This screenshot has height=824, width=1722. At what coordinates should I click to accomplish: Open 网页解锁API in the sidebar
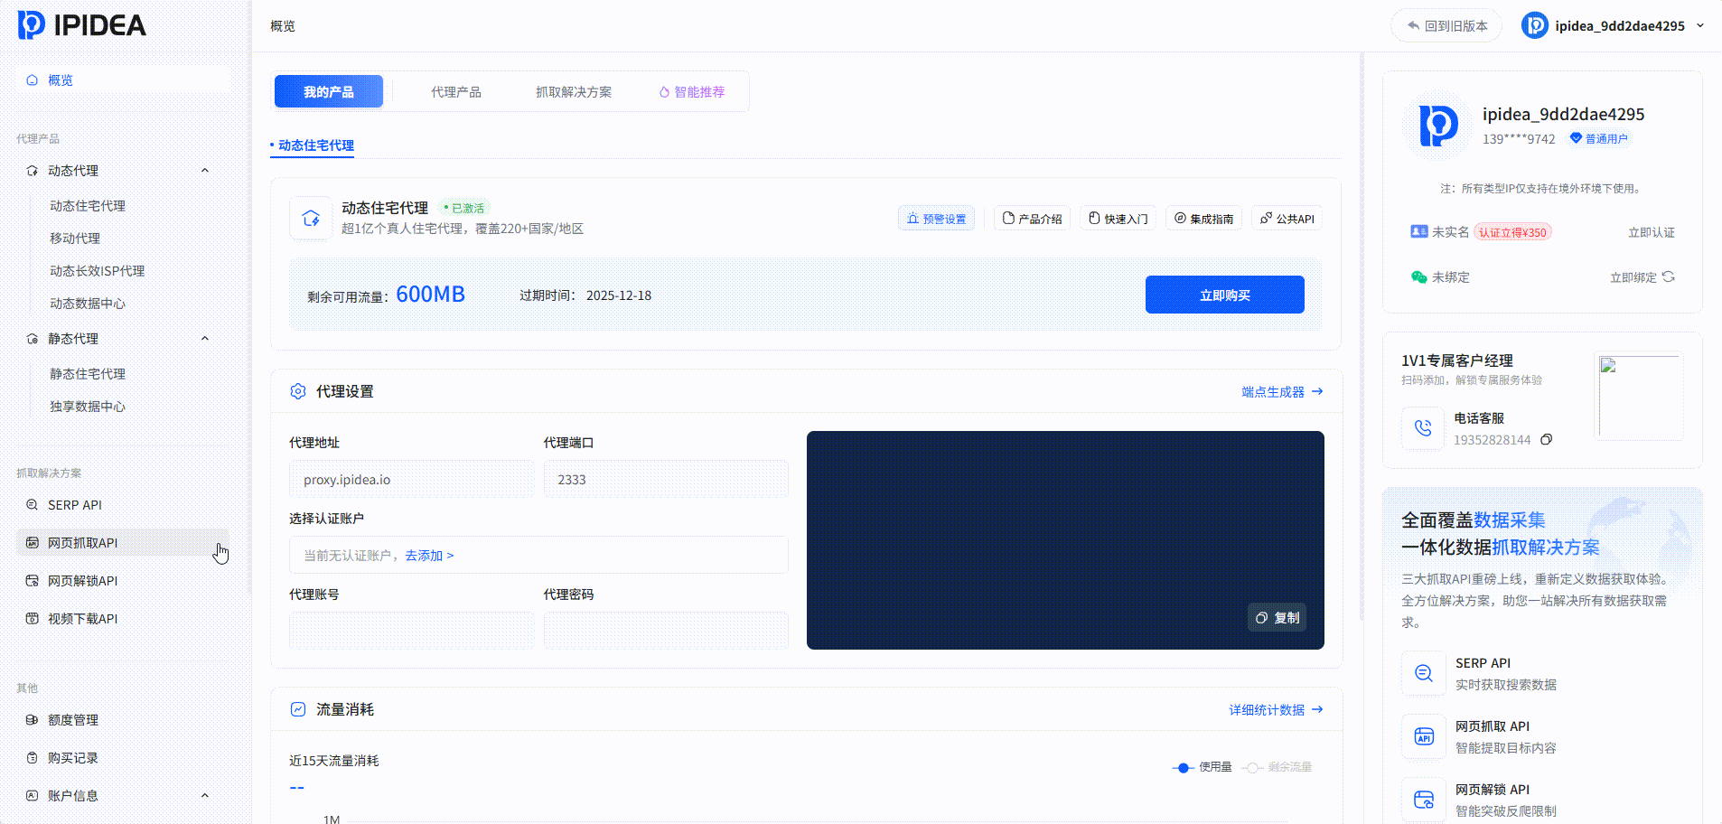122,581
